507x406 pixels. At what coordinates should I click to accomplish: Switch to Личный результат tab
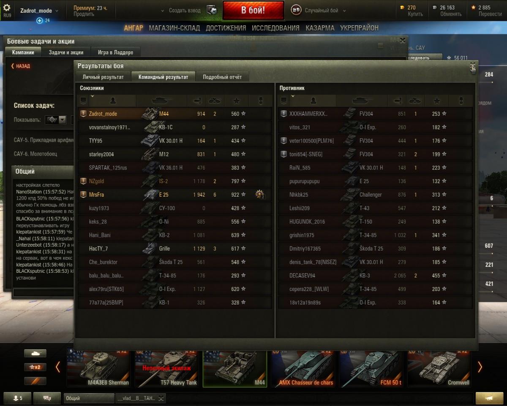pos(103,77)
